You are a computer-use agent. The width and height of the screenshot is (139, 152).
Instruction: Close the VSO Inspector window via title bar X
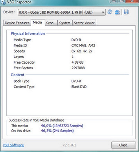[132, 1]
